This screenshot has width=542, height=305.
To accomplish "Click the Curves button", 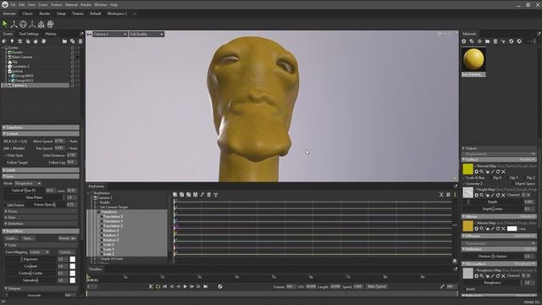I will (66, 252).
